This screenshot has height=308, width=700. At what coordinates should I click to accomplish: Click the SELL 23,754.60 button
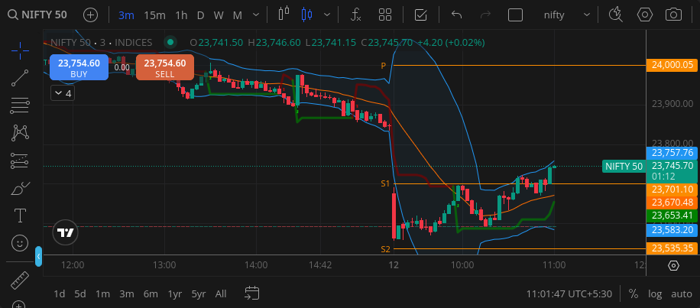164,68
